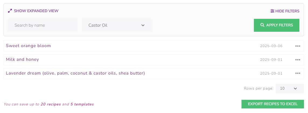Open options menu for Milk and honey
The height and width of the screenshot is (113, 308).
297,60
